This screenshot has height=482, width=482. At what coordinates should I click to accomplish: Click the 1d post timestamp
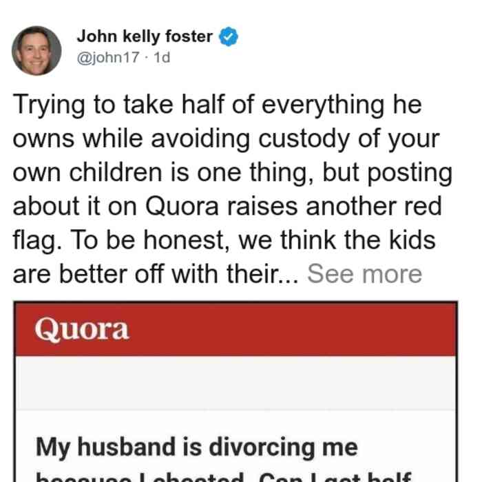point(162,57)
